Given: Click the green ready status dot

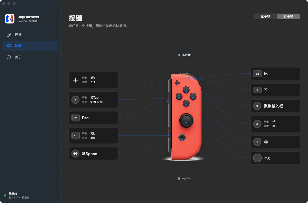Looking at the screenshot, I should 5,195.
